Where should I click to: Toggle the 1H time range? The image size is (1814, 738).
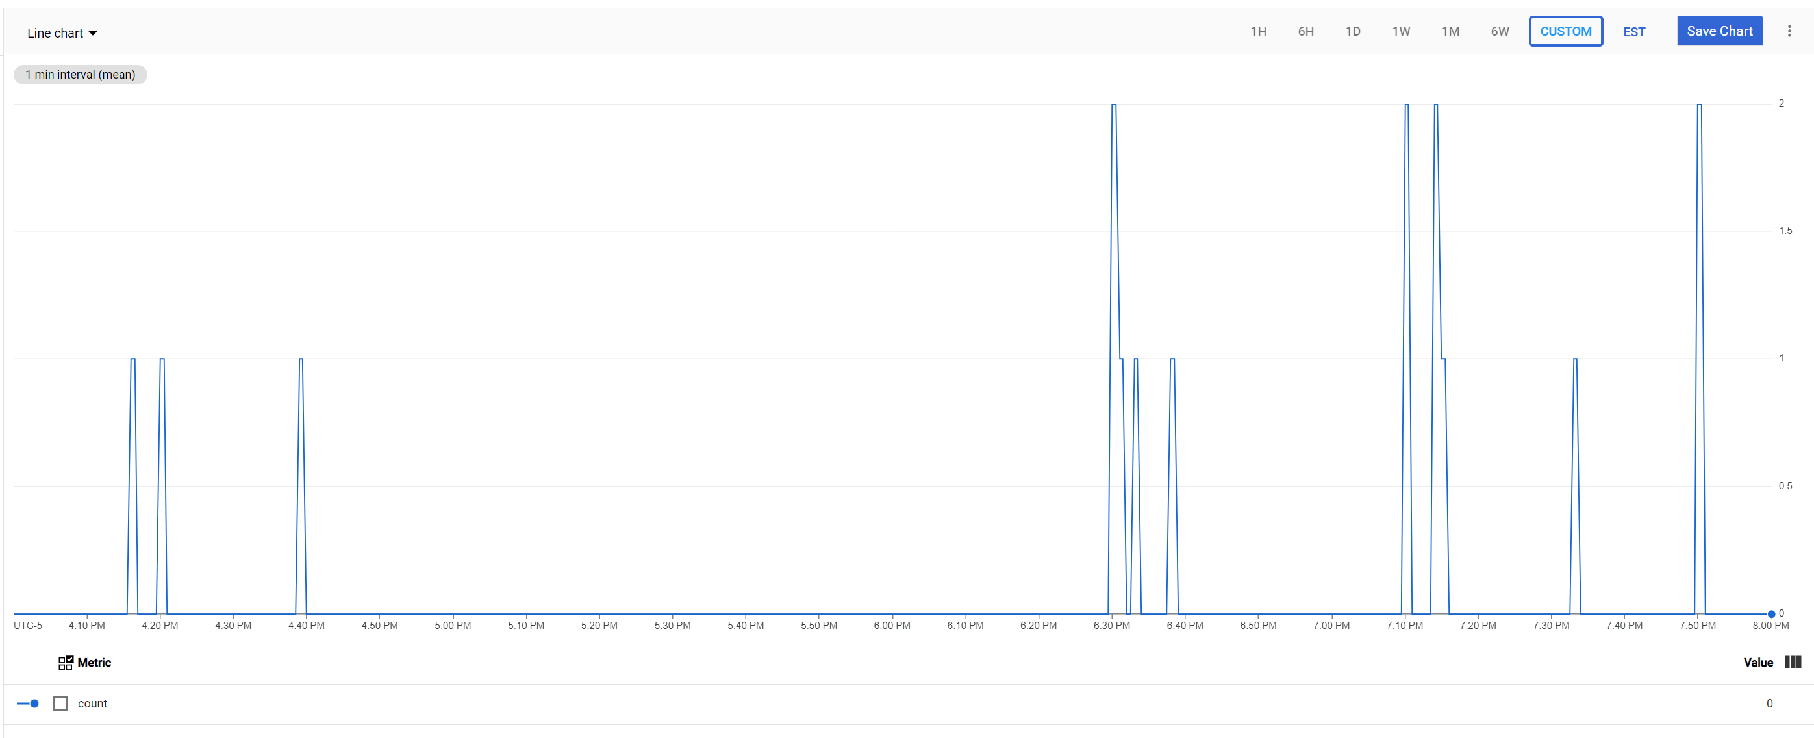[x=1257, y=31]
